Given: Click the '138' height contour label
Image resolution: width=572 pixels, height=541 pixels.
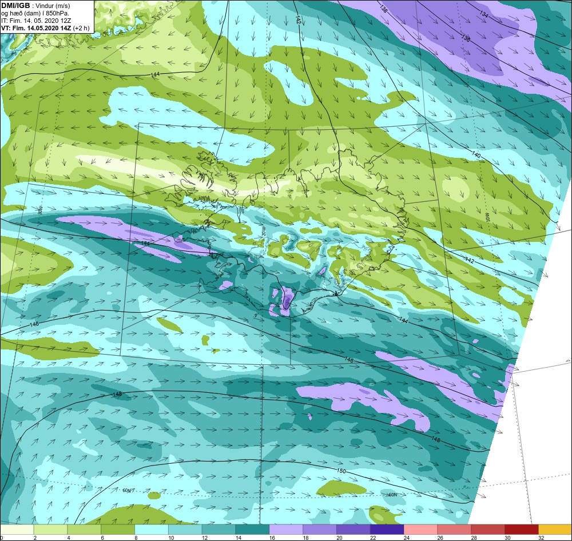Looking at the screenshot, I should 383,9.
